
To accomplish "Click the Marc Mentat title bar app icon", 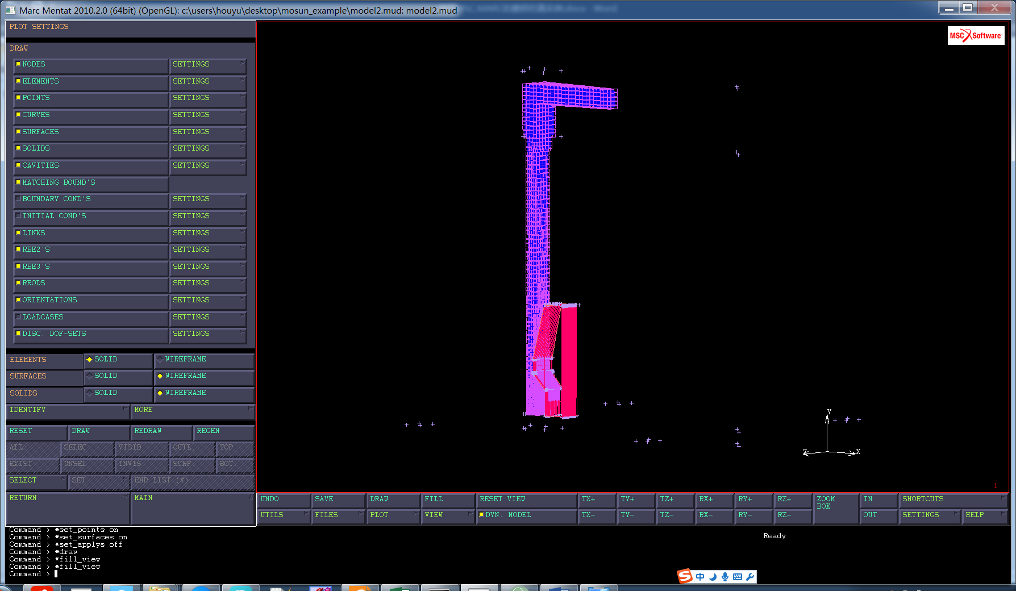I will pyautogui.click(x=10, y=10).
